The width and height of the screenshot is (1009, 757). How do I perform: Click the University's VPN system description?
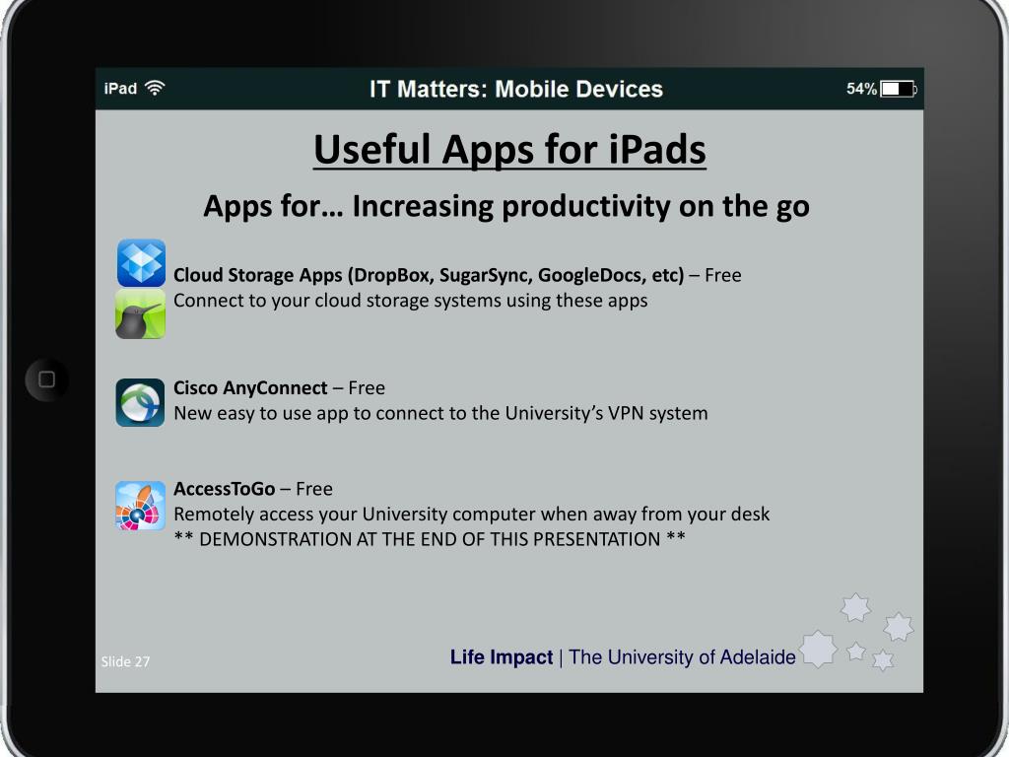pos(440,413)
